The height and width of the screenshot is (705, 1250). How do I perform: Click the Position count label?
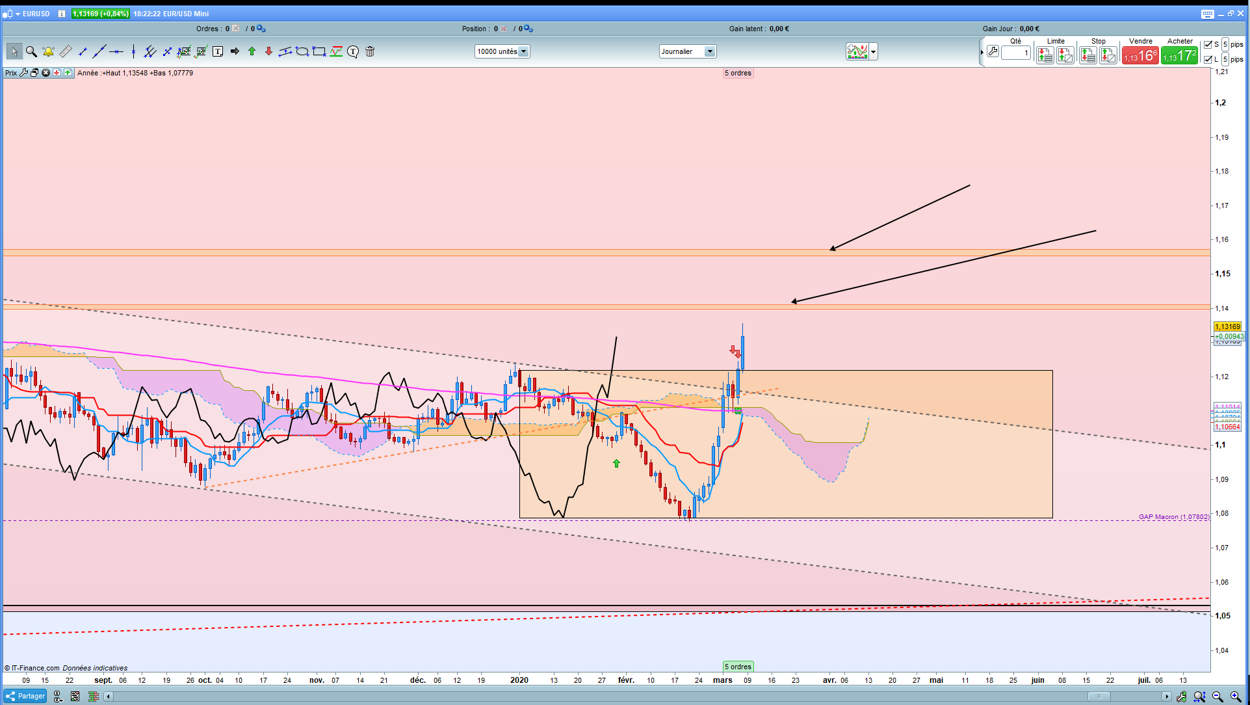[x=480, y=29]
